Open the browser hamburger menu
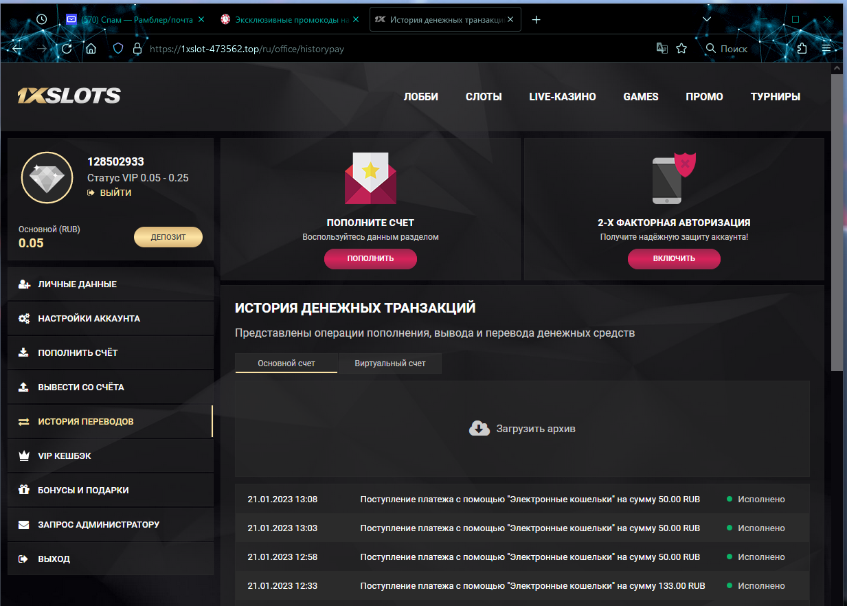 click(826, 49)
